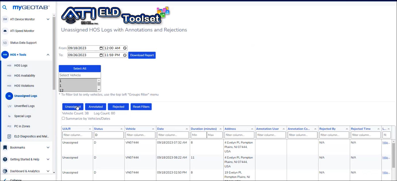The height and width of the screenshot is (181, 397).
Task: Click the Bookmarks icon in sidebar
Action: [5, 148]
